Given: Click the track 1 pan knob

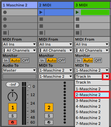Looking at the screenshot, I should point(13,95).
